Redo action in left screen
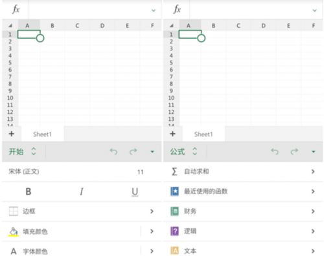Screen dimensions: 324x256 tap(133, 151)
